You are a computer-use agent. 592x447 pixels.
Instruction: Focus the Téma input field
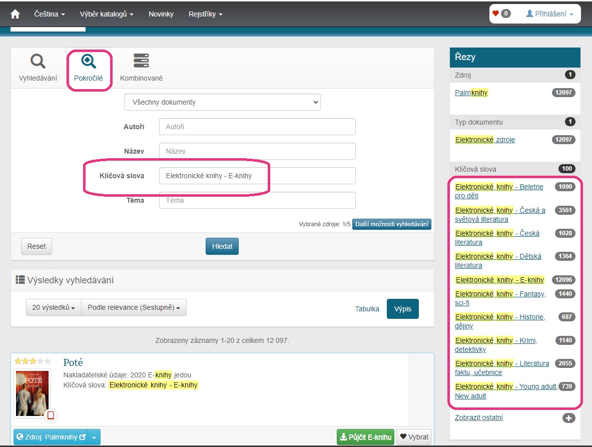pos(257,200)
